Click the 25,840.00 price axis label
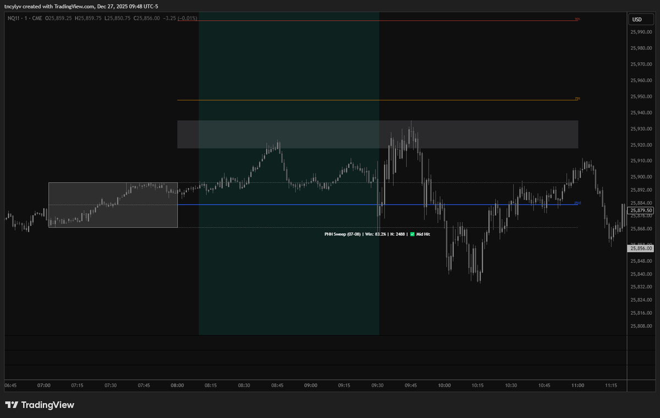The width and height of the screenshot is (660, 418). tap(641, 274)
